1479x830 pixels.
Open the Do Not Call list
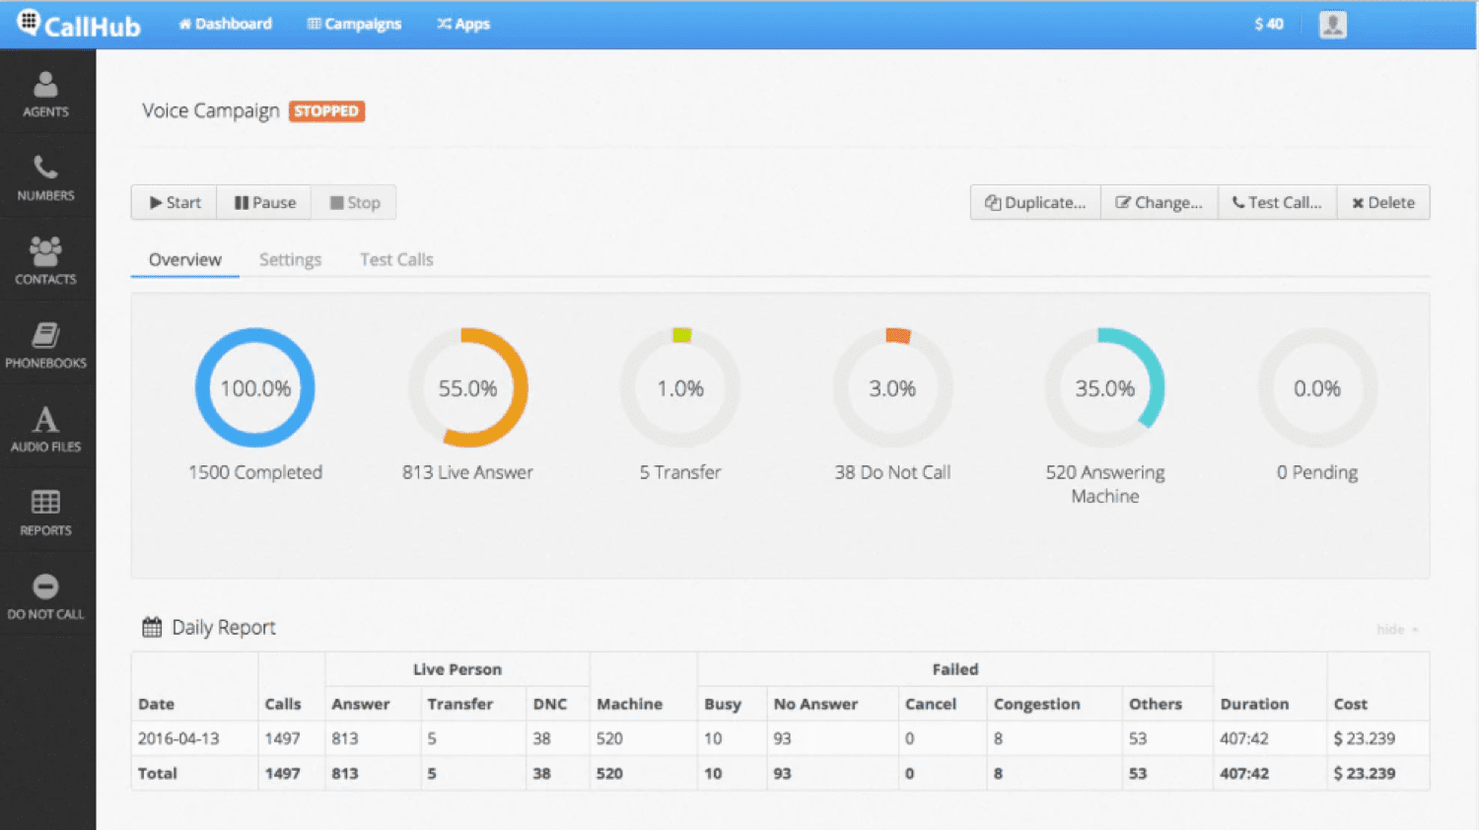(x=45, y=596)
